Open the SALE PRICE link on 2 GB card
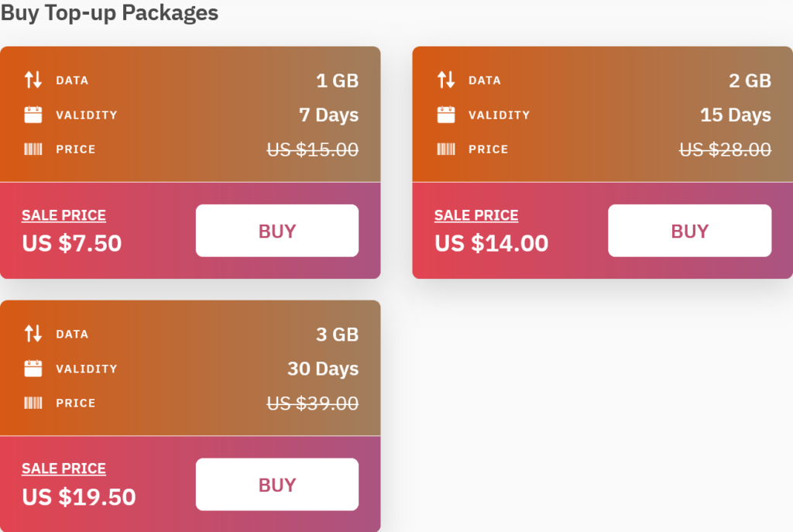This screenshot has width=793, height=532. pos(476,215)
